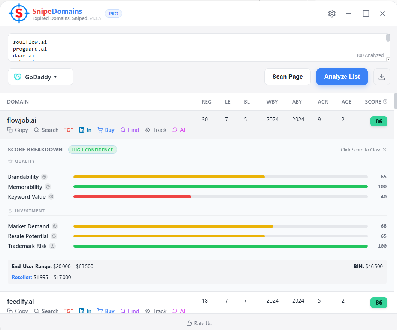Click the Reseller price range link
Viewport: 397px width, 330px height.
point(41,277)
